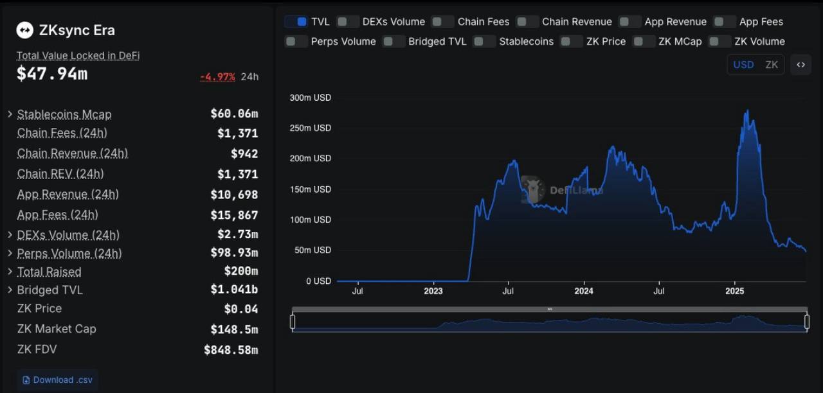Click the $200m Total Raised value
Image resolution: width=823 pixels, height=393 pixels.
pos(241,271)
